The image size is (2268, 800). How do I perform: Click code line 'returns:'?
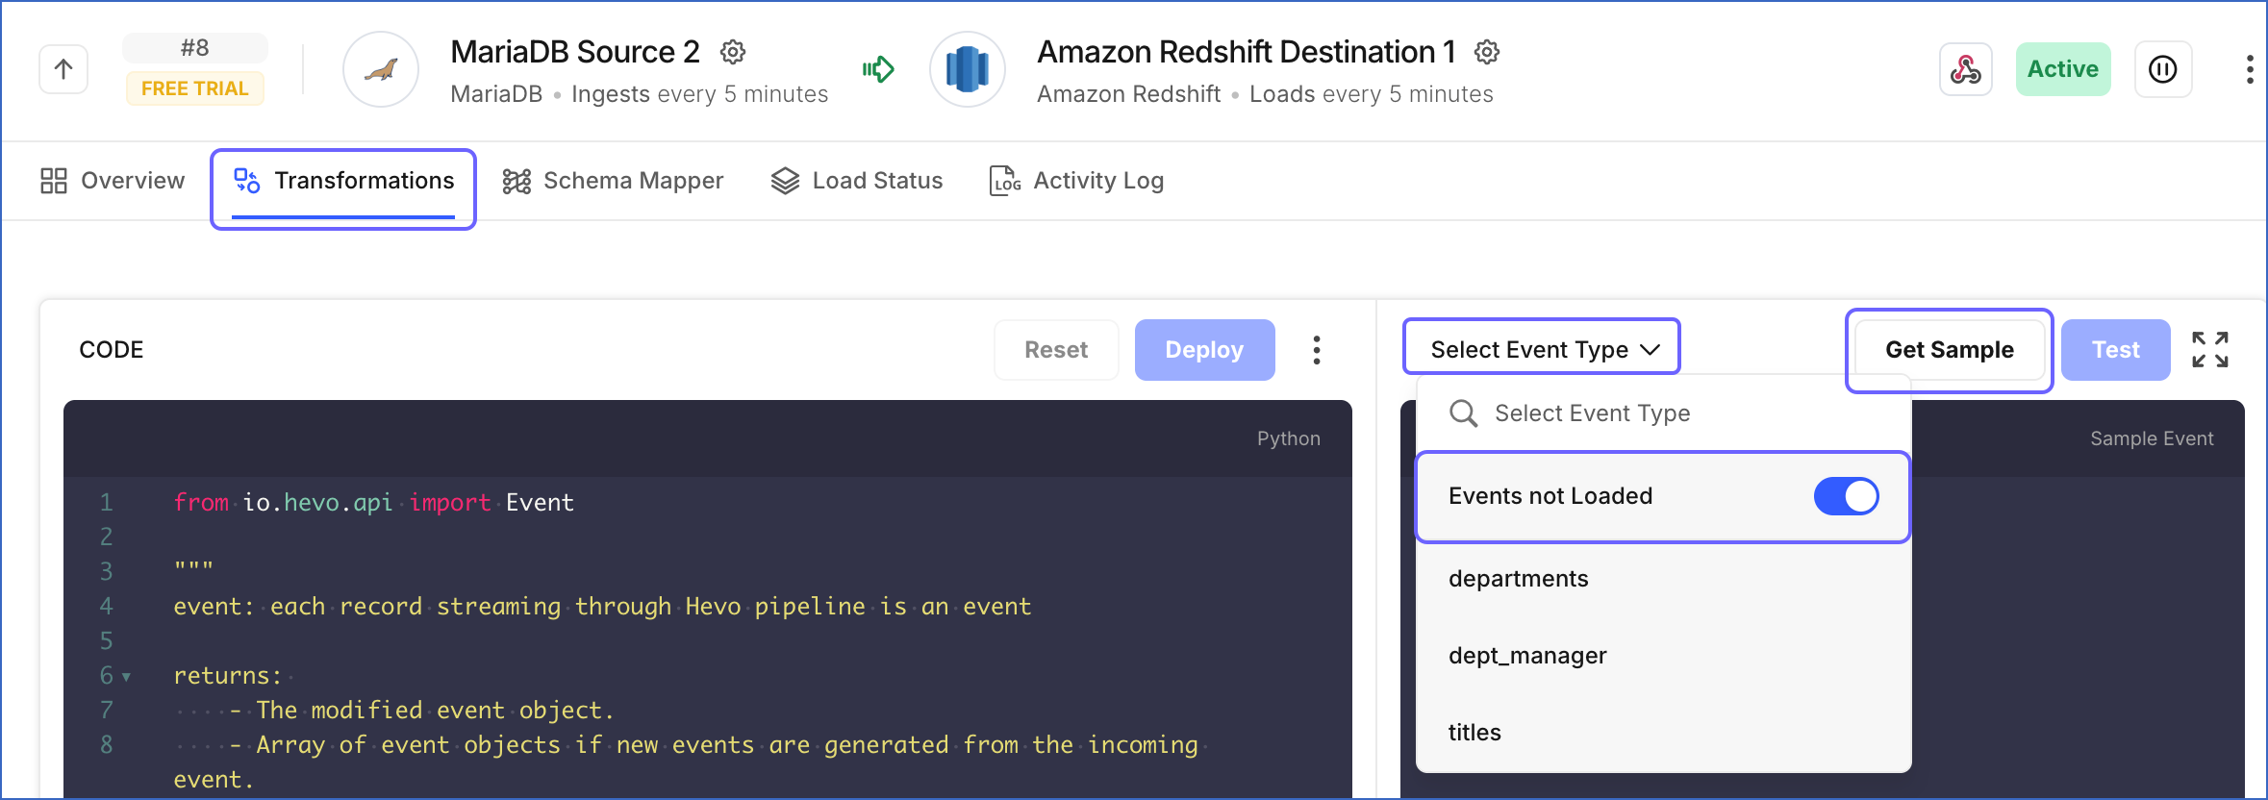[228, 676]
